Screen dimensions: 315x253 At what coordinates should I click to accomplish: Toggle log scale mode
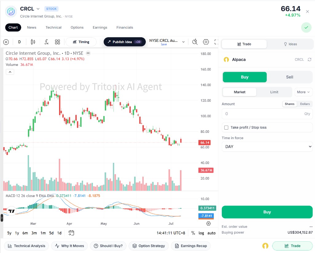pyautogui.click(x=201, y=233)
